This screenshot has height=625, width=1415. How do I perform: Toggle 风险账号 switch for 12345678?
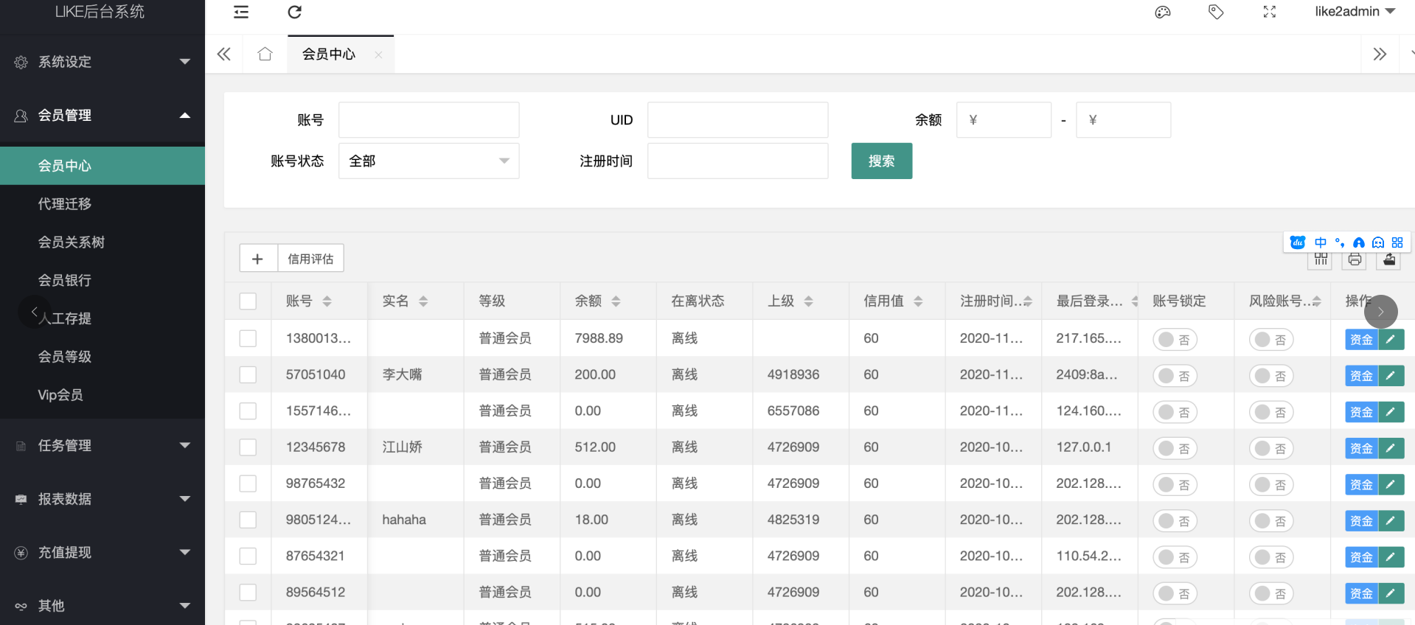1271,449
